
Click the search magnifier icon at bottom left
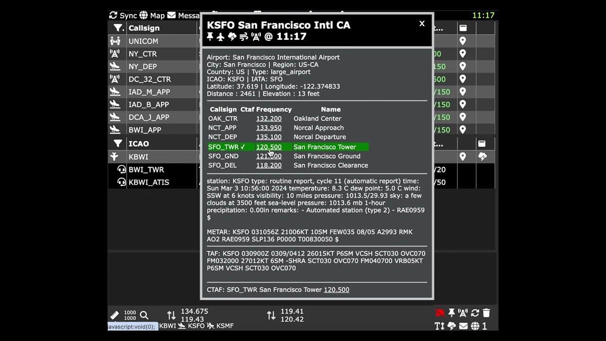(144, 314)
